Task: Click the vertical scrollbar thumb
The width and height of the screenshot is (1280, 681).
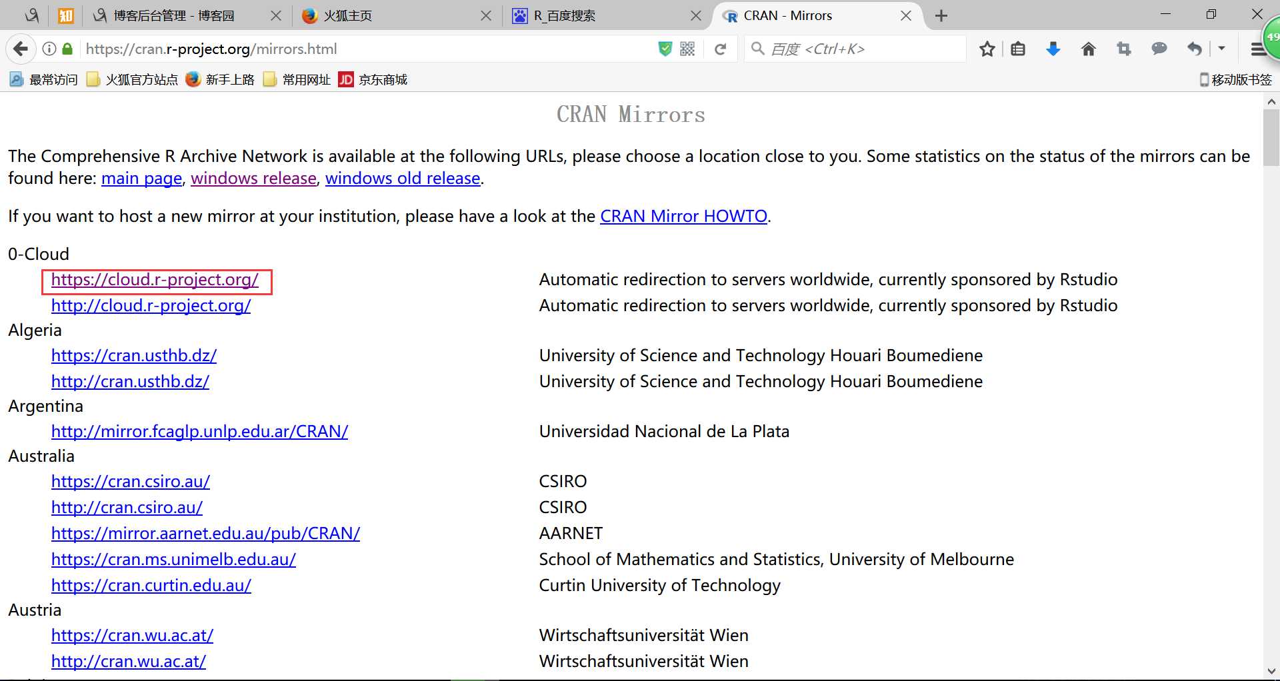Action: [x=1271, y=137]
